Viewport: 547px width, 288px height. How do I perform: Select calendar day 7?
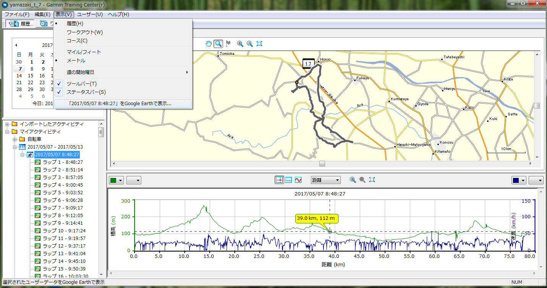click(x=19, y=69)
